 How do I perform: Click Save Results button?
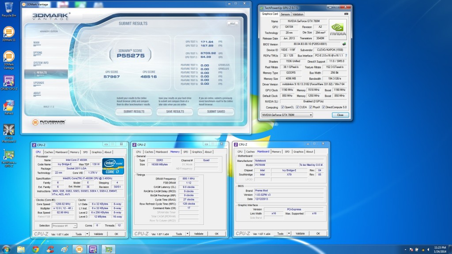(x=175, y=112)
